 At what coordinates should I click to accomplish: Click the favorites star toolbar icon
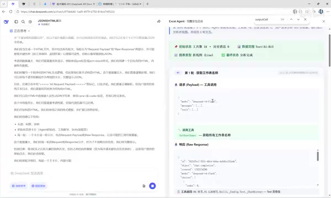click(x=307, y=12)
